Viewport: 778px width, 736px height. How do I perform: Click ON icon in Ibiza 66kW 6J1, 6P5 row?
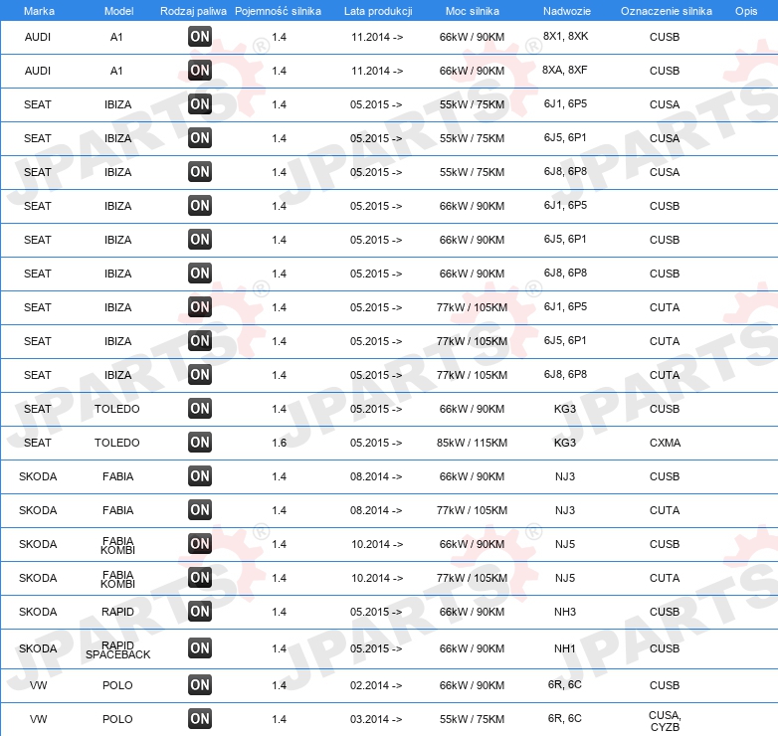pos(200,205)
